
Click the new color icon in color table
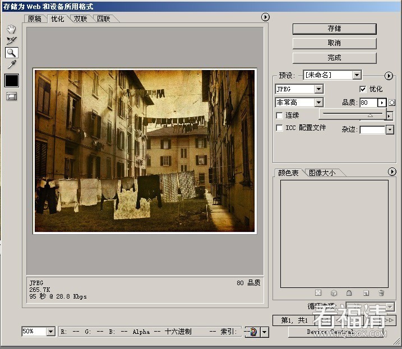click(x=366, y=293)
